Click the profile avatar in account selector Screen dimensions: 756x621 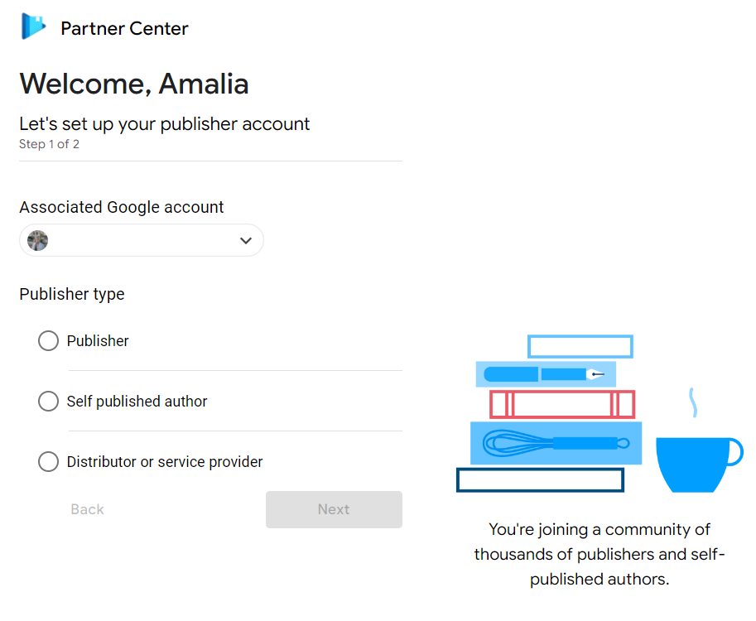pos(36,240)
